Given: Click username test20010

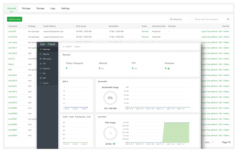Looking at the screenshot, I should [x=13, y=103].
